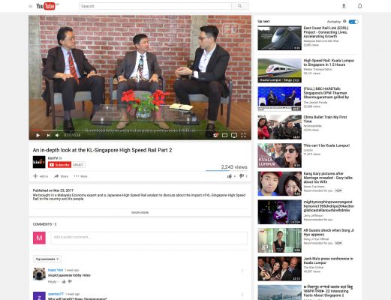Screen dimensions: 391x300
Task: Dislike the video with thumbs down
Action: point(242,176)
